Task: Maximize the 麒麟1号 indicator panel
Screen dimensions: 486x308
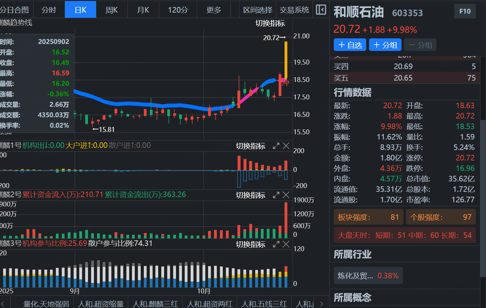Action: tap(276, 146)
